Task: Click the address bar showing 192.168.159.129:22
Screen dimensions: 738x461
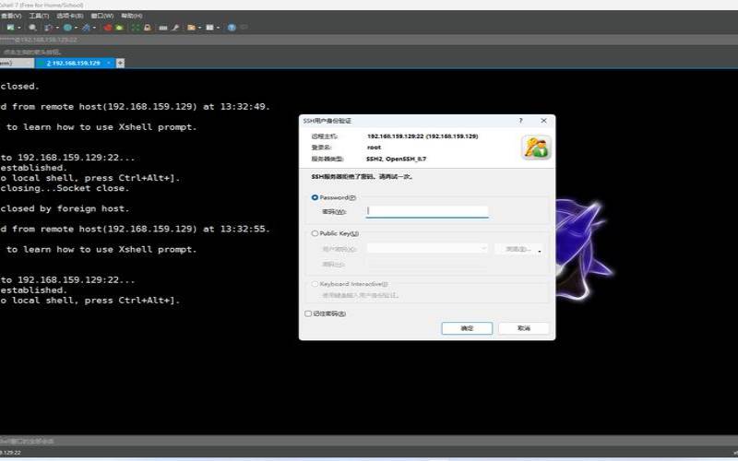Action: point(369,40)
